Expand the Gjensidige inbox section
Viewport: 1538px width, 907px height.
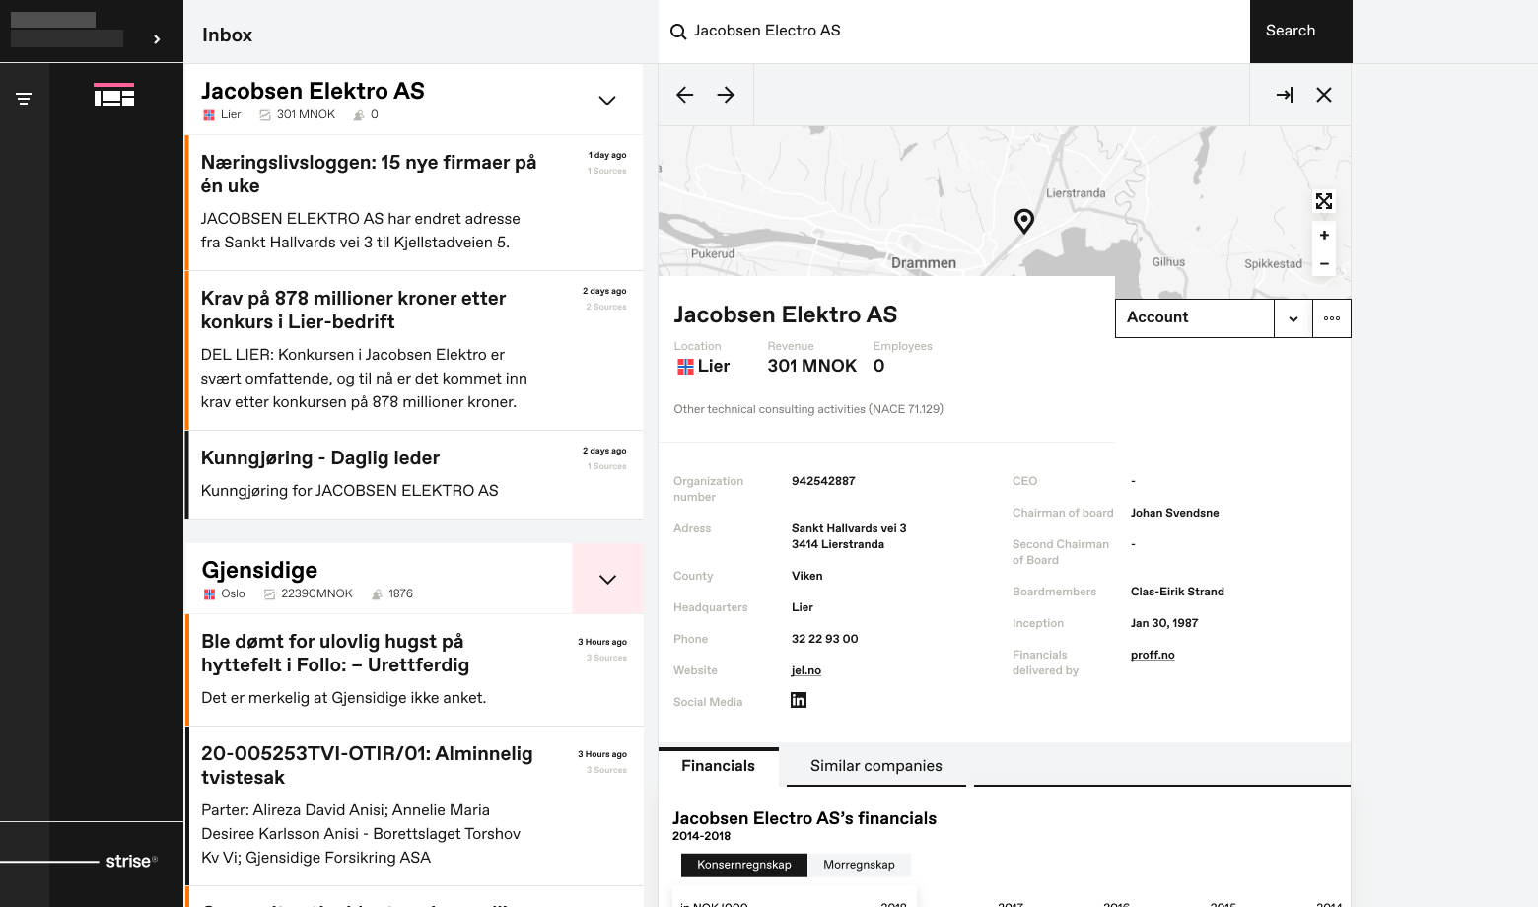tap(607, 579)
